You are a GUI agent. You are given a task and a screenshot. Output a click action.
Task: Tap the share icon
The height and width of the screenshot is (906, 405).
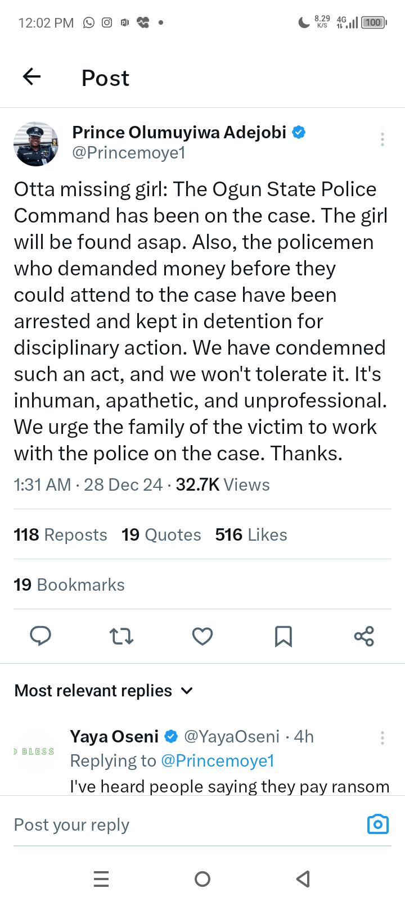(x=364, y=636)
